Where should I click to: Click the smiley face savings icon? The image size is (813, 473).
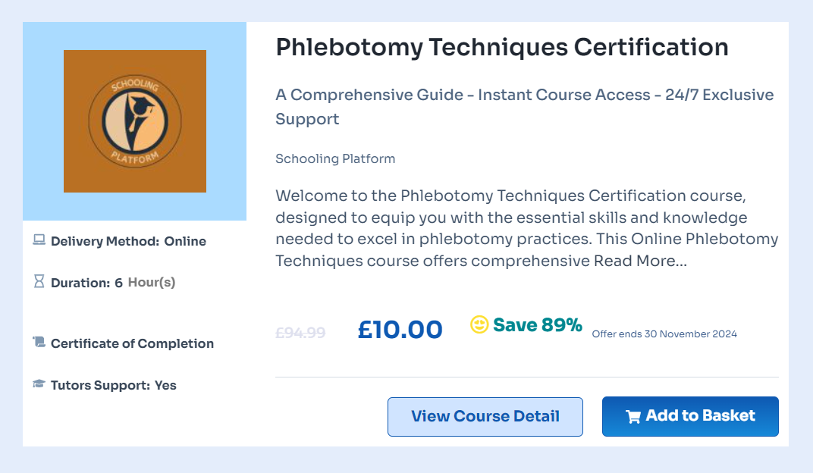479,325
